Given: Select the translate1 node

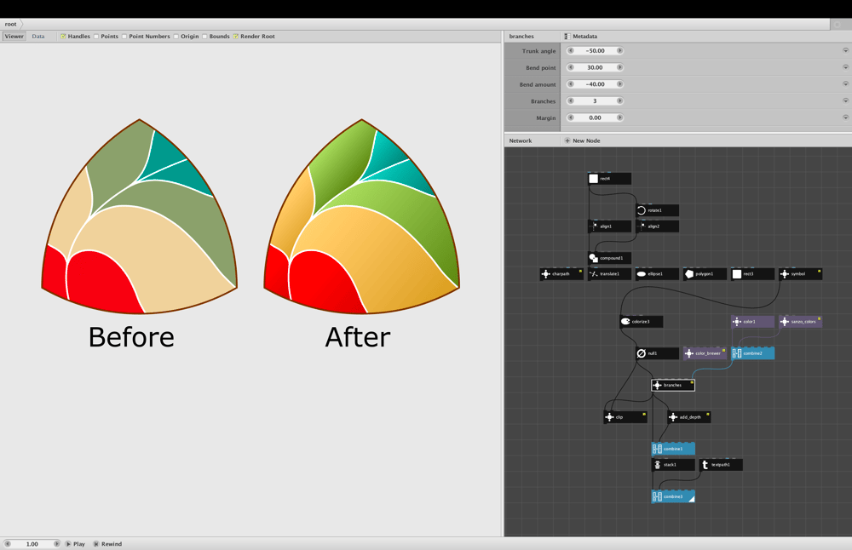Looking at the screenshot, I should (x=609, y=273).
